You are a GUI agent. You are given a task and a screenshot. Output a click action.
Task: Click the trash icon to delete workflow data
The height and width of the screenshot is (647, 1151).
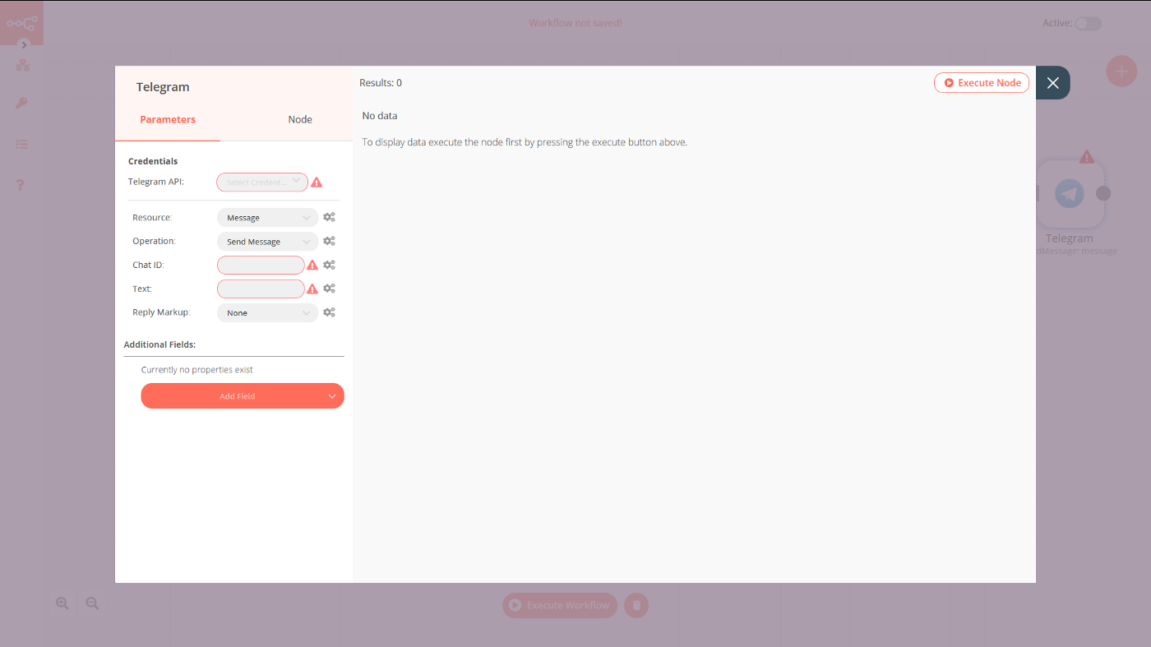coord(636,605)
